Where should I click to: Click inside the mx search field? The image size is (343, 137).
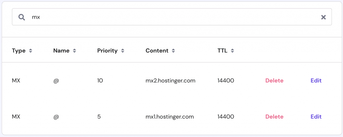pos(167,17)
